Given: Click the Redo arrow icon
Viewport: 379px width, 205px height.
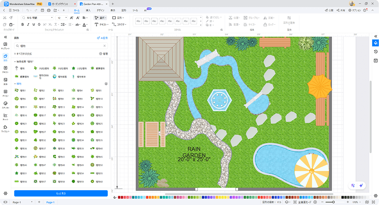Looking at the screenshot, I should pyautogui.click(x=36, y=10).
